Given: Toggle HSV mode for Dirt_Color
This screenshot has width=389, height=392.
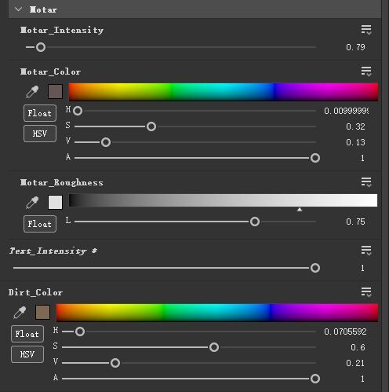Looking at the screenshot, I should click(27, 354).
